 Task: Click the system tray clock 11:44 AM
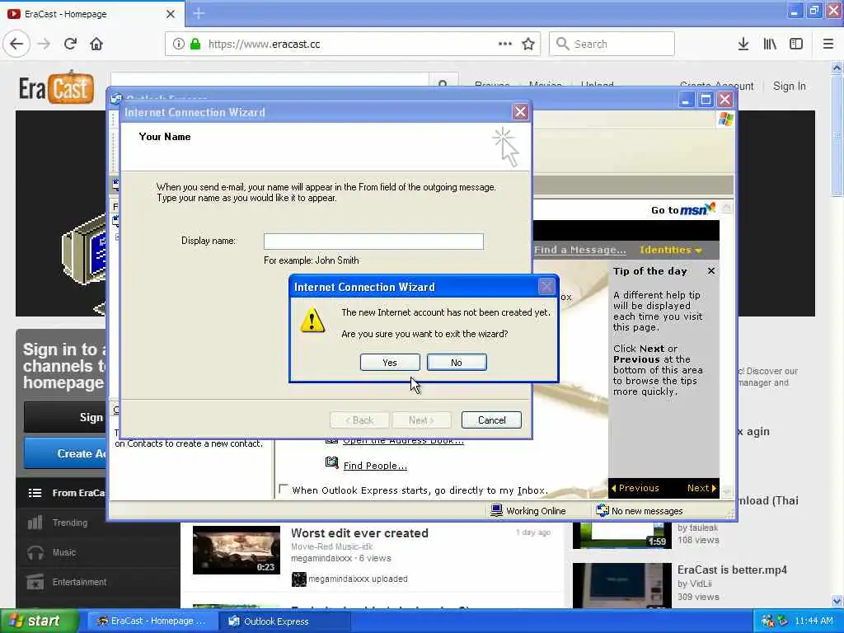pyautogui.click(x=814, y=621)
